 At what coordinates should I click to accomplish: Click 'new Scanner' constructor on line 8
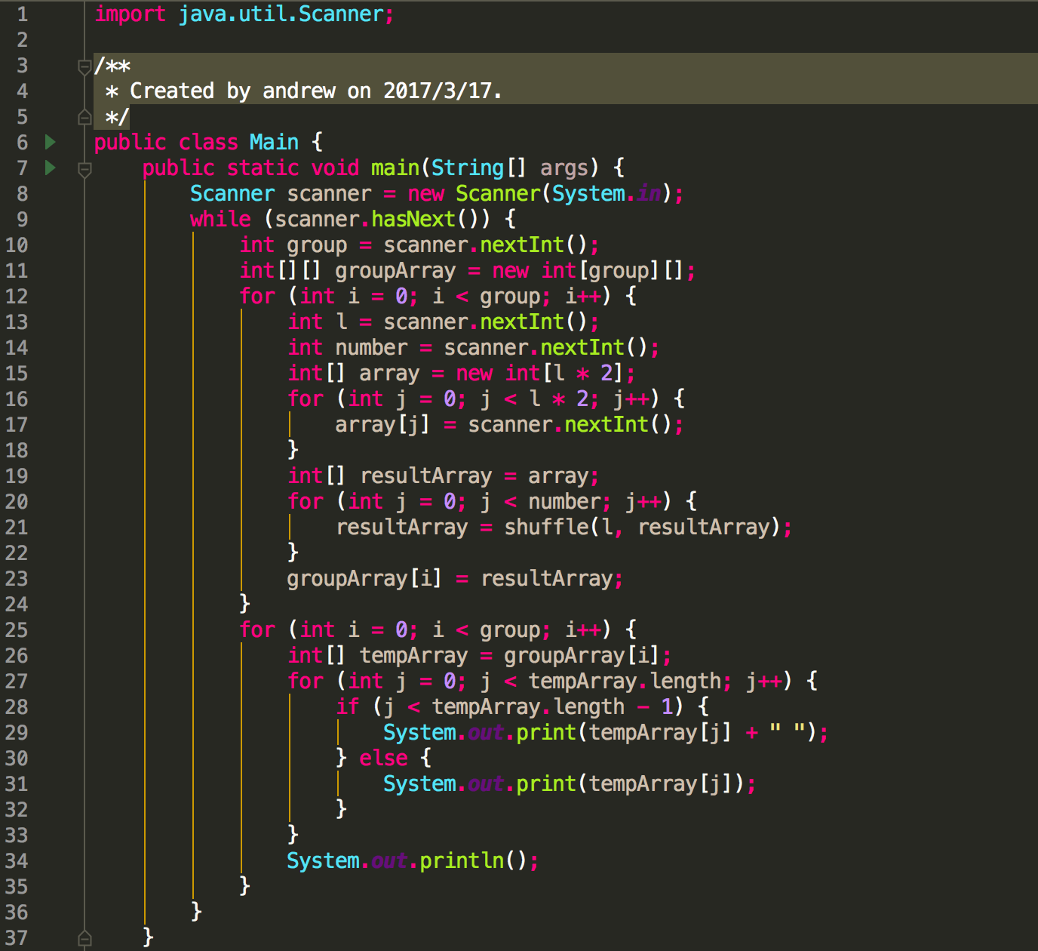474,194
